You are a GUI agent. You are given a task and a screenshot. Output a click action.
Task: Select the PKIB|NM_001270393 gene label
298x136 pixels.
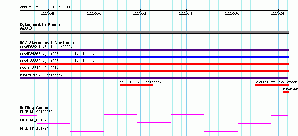pos(37,120)
